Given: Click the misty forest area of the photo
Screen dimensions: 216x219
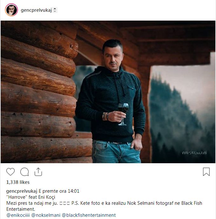Looking at the screenshot, I should [182, 114].
